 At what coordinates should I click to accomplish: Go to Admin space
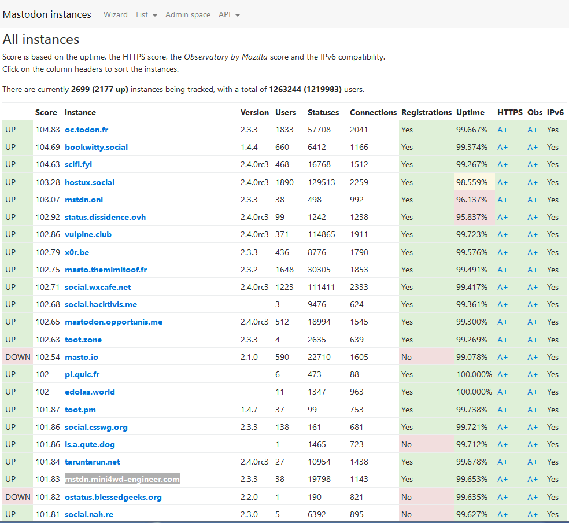pos(188,14)
